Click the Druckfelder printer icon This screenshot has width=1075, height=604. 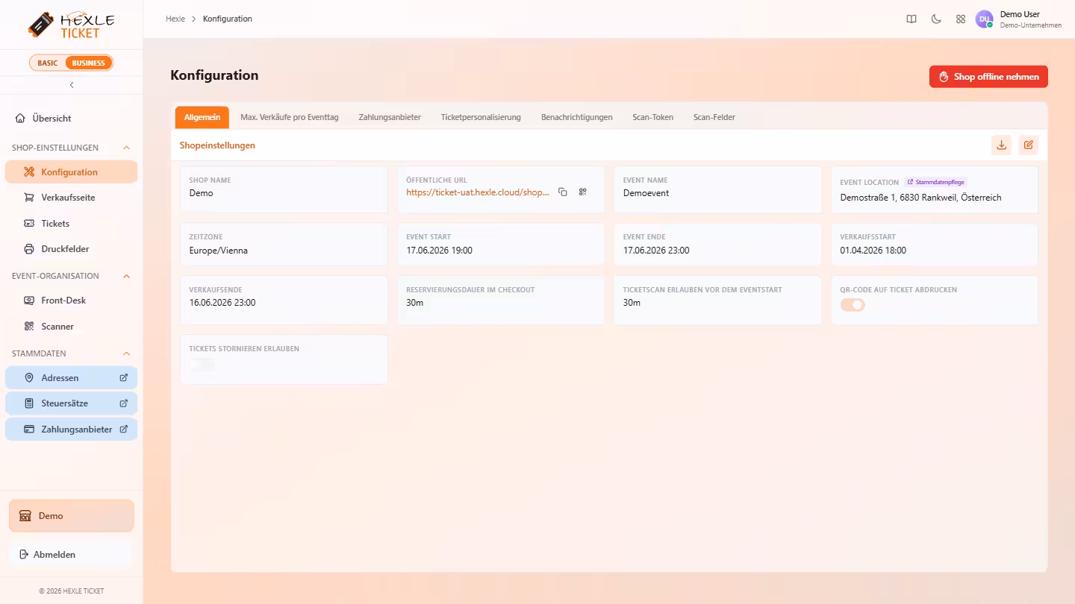coord(29,249)
